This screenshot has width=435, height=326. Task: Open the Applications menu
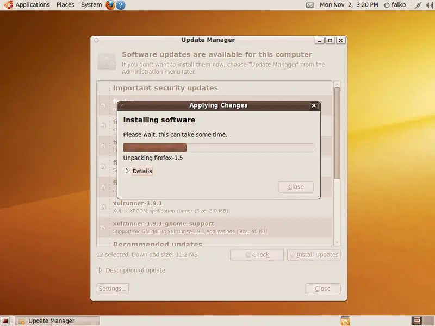click(x=33, y=5)
